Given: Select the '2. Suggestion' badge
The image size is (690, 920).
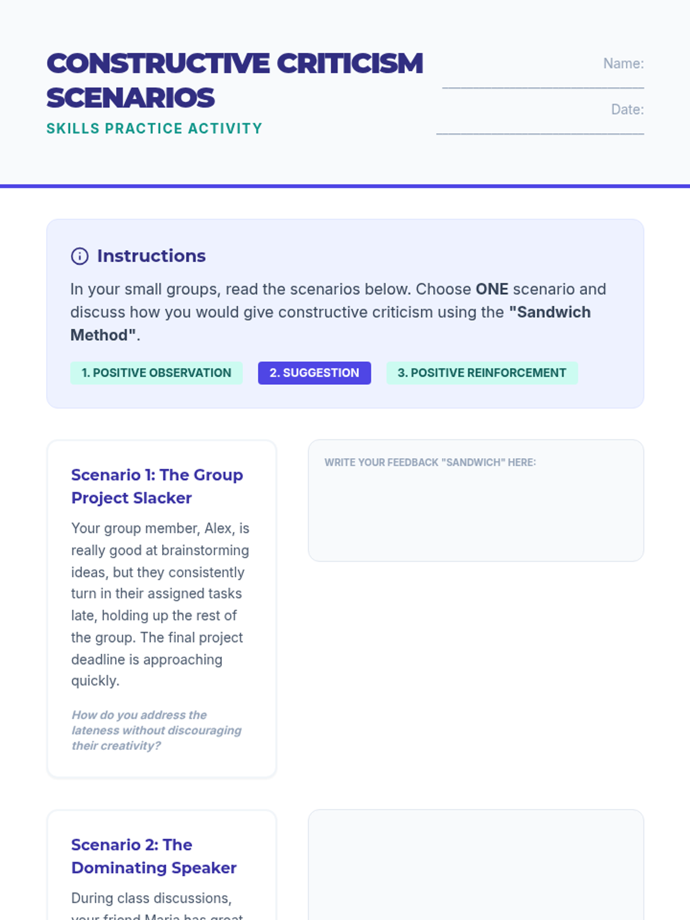Looking at the screenshot, I should click(315, 373).
